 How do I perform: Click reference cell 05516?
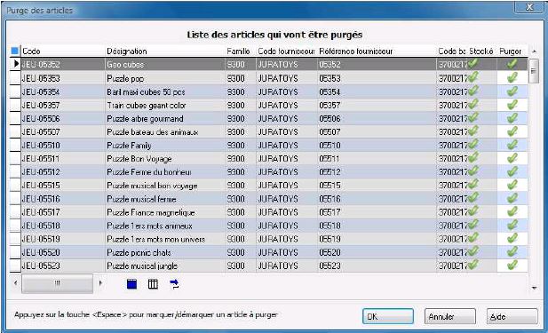377,199
